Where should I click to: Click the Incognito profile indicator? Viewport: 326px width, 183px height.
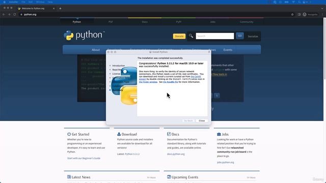[x=310, y=15]
